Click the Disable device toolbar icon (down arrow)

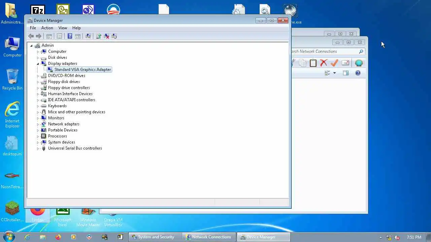click(114, 36)
